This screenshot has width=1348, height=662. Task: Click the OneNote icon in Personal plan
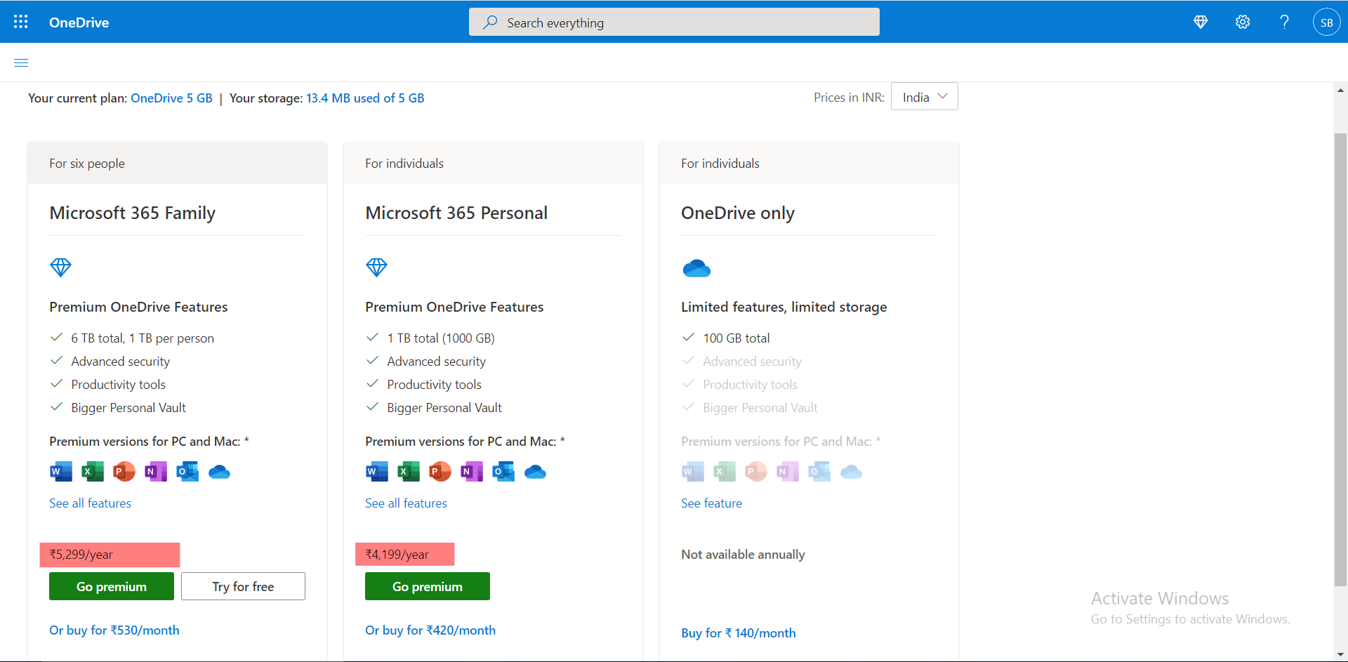click(472, 472)
